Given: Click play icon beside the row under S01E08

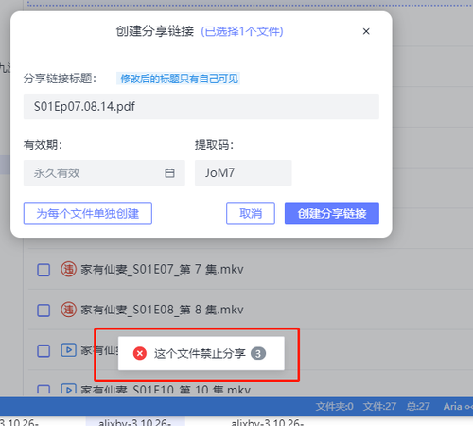Looking at the screenshot, I should 68,350.
